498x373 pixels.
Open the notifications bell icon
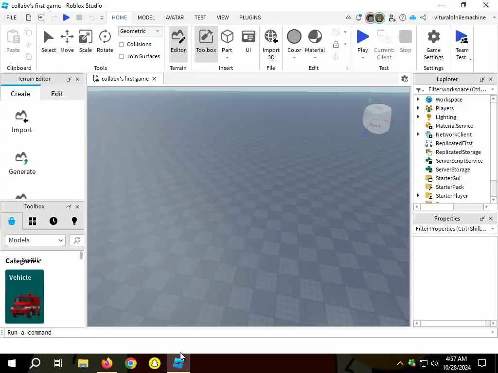358,18
